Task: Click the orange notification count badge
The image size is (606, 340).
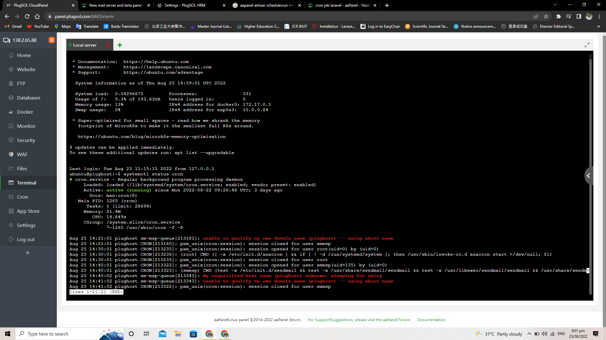Action: pos(51,40)
